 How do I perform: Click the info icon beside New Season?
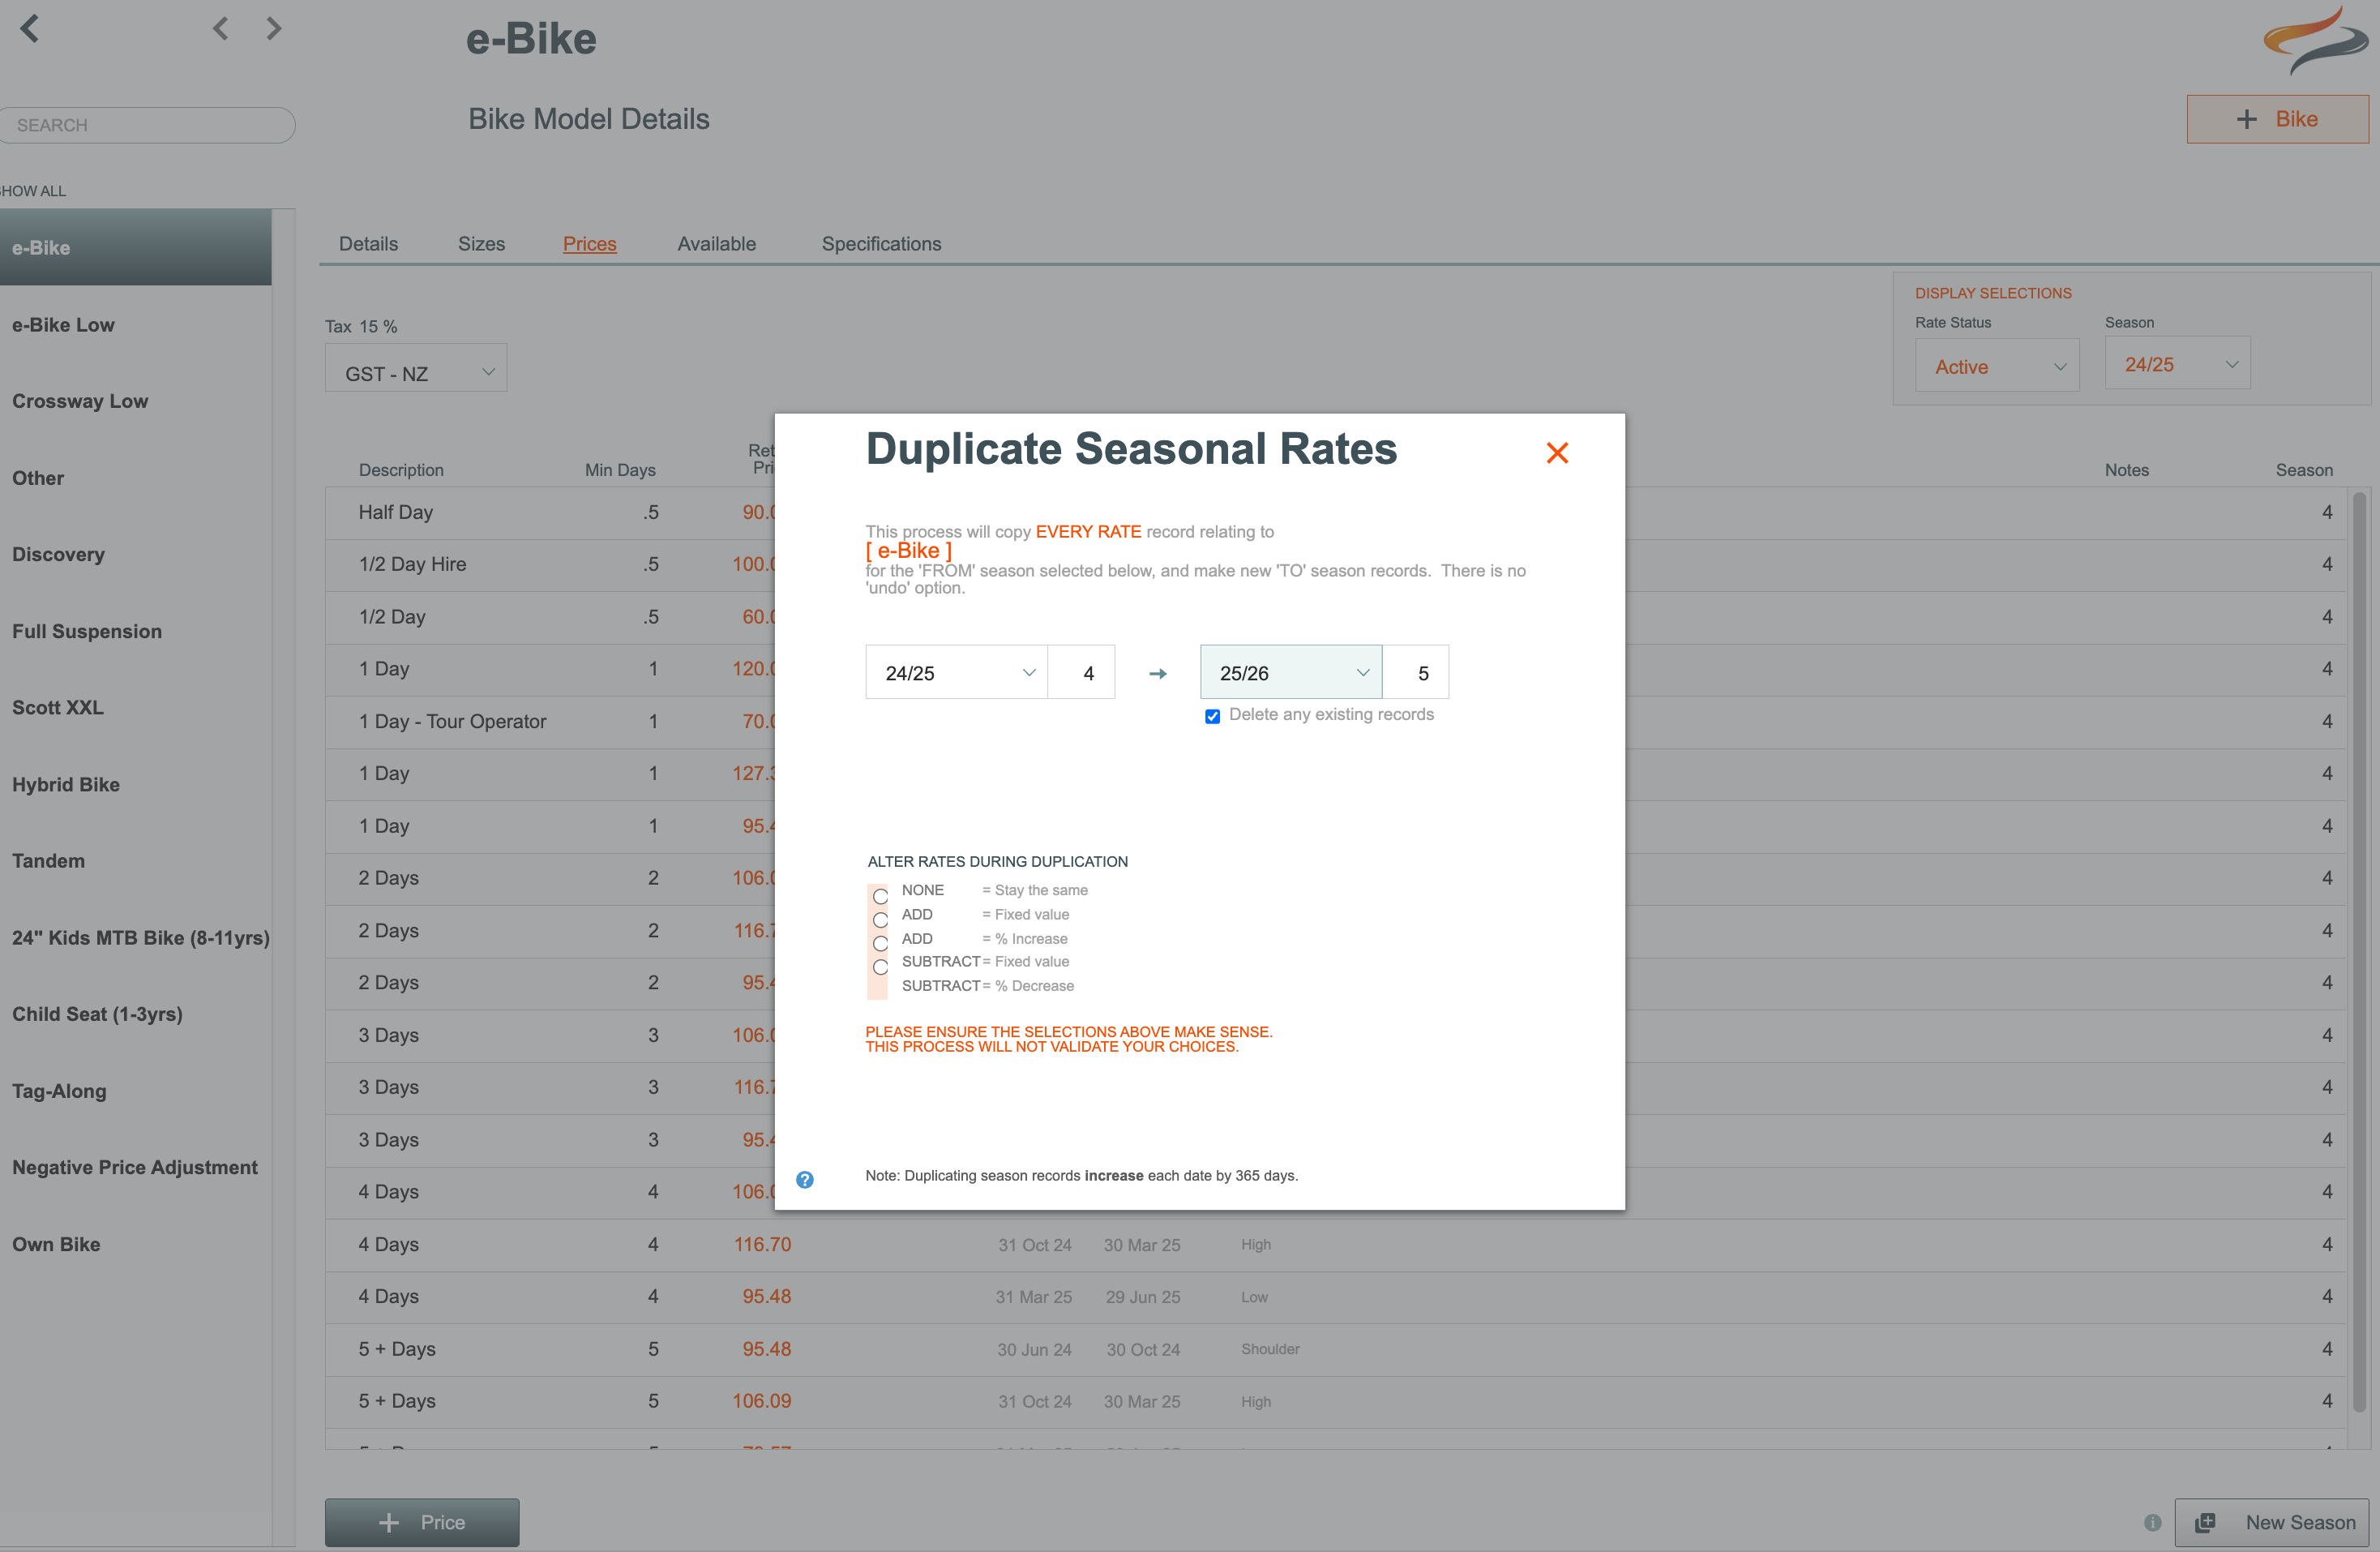2153,1522
